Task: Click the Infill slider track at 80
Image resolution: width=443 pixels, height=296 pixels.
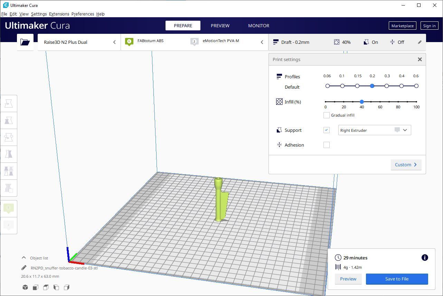Action: [398, 102]
